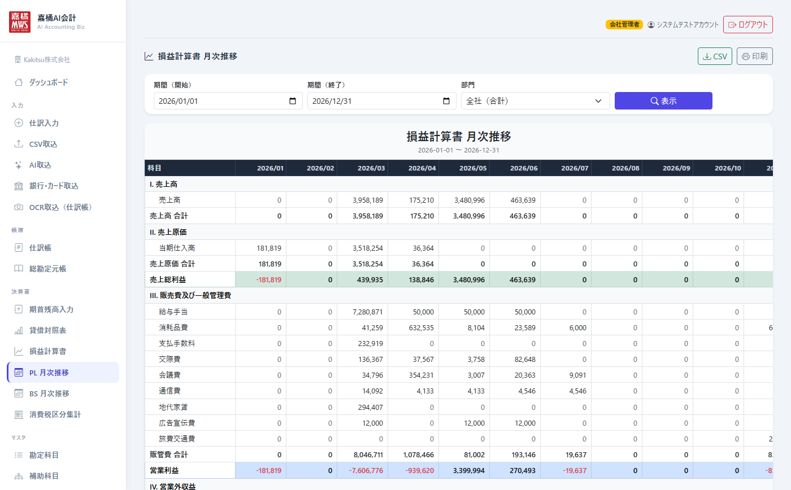
Task: Click the 旅費交通費 row label
Action: pos(177,439)
